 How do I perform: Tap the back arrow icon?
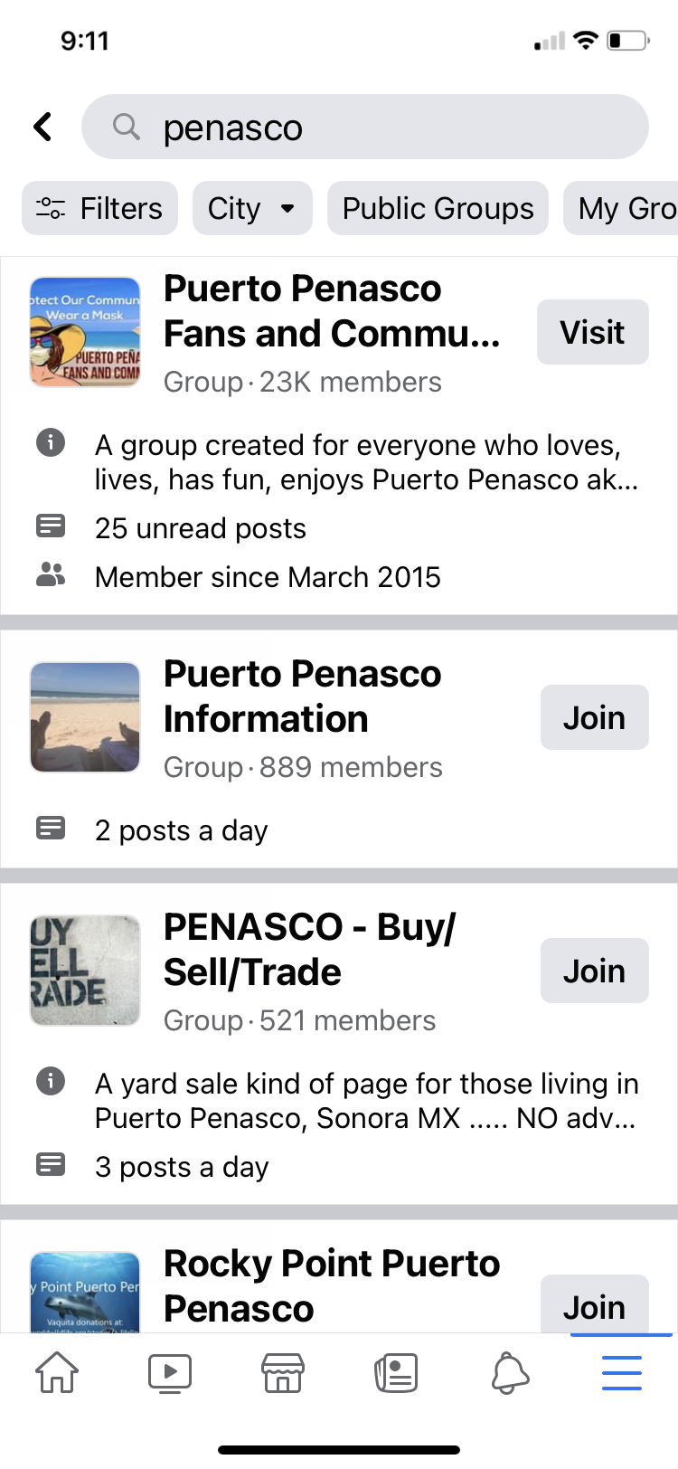(x=43, y=127)
